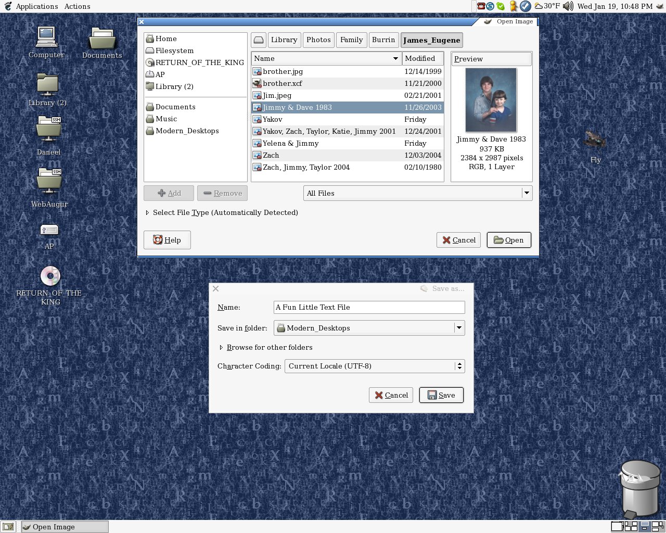Select the file Yelena & Jimmy
This screenshot has width=666, height=533.
click(x=347, y=143)
